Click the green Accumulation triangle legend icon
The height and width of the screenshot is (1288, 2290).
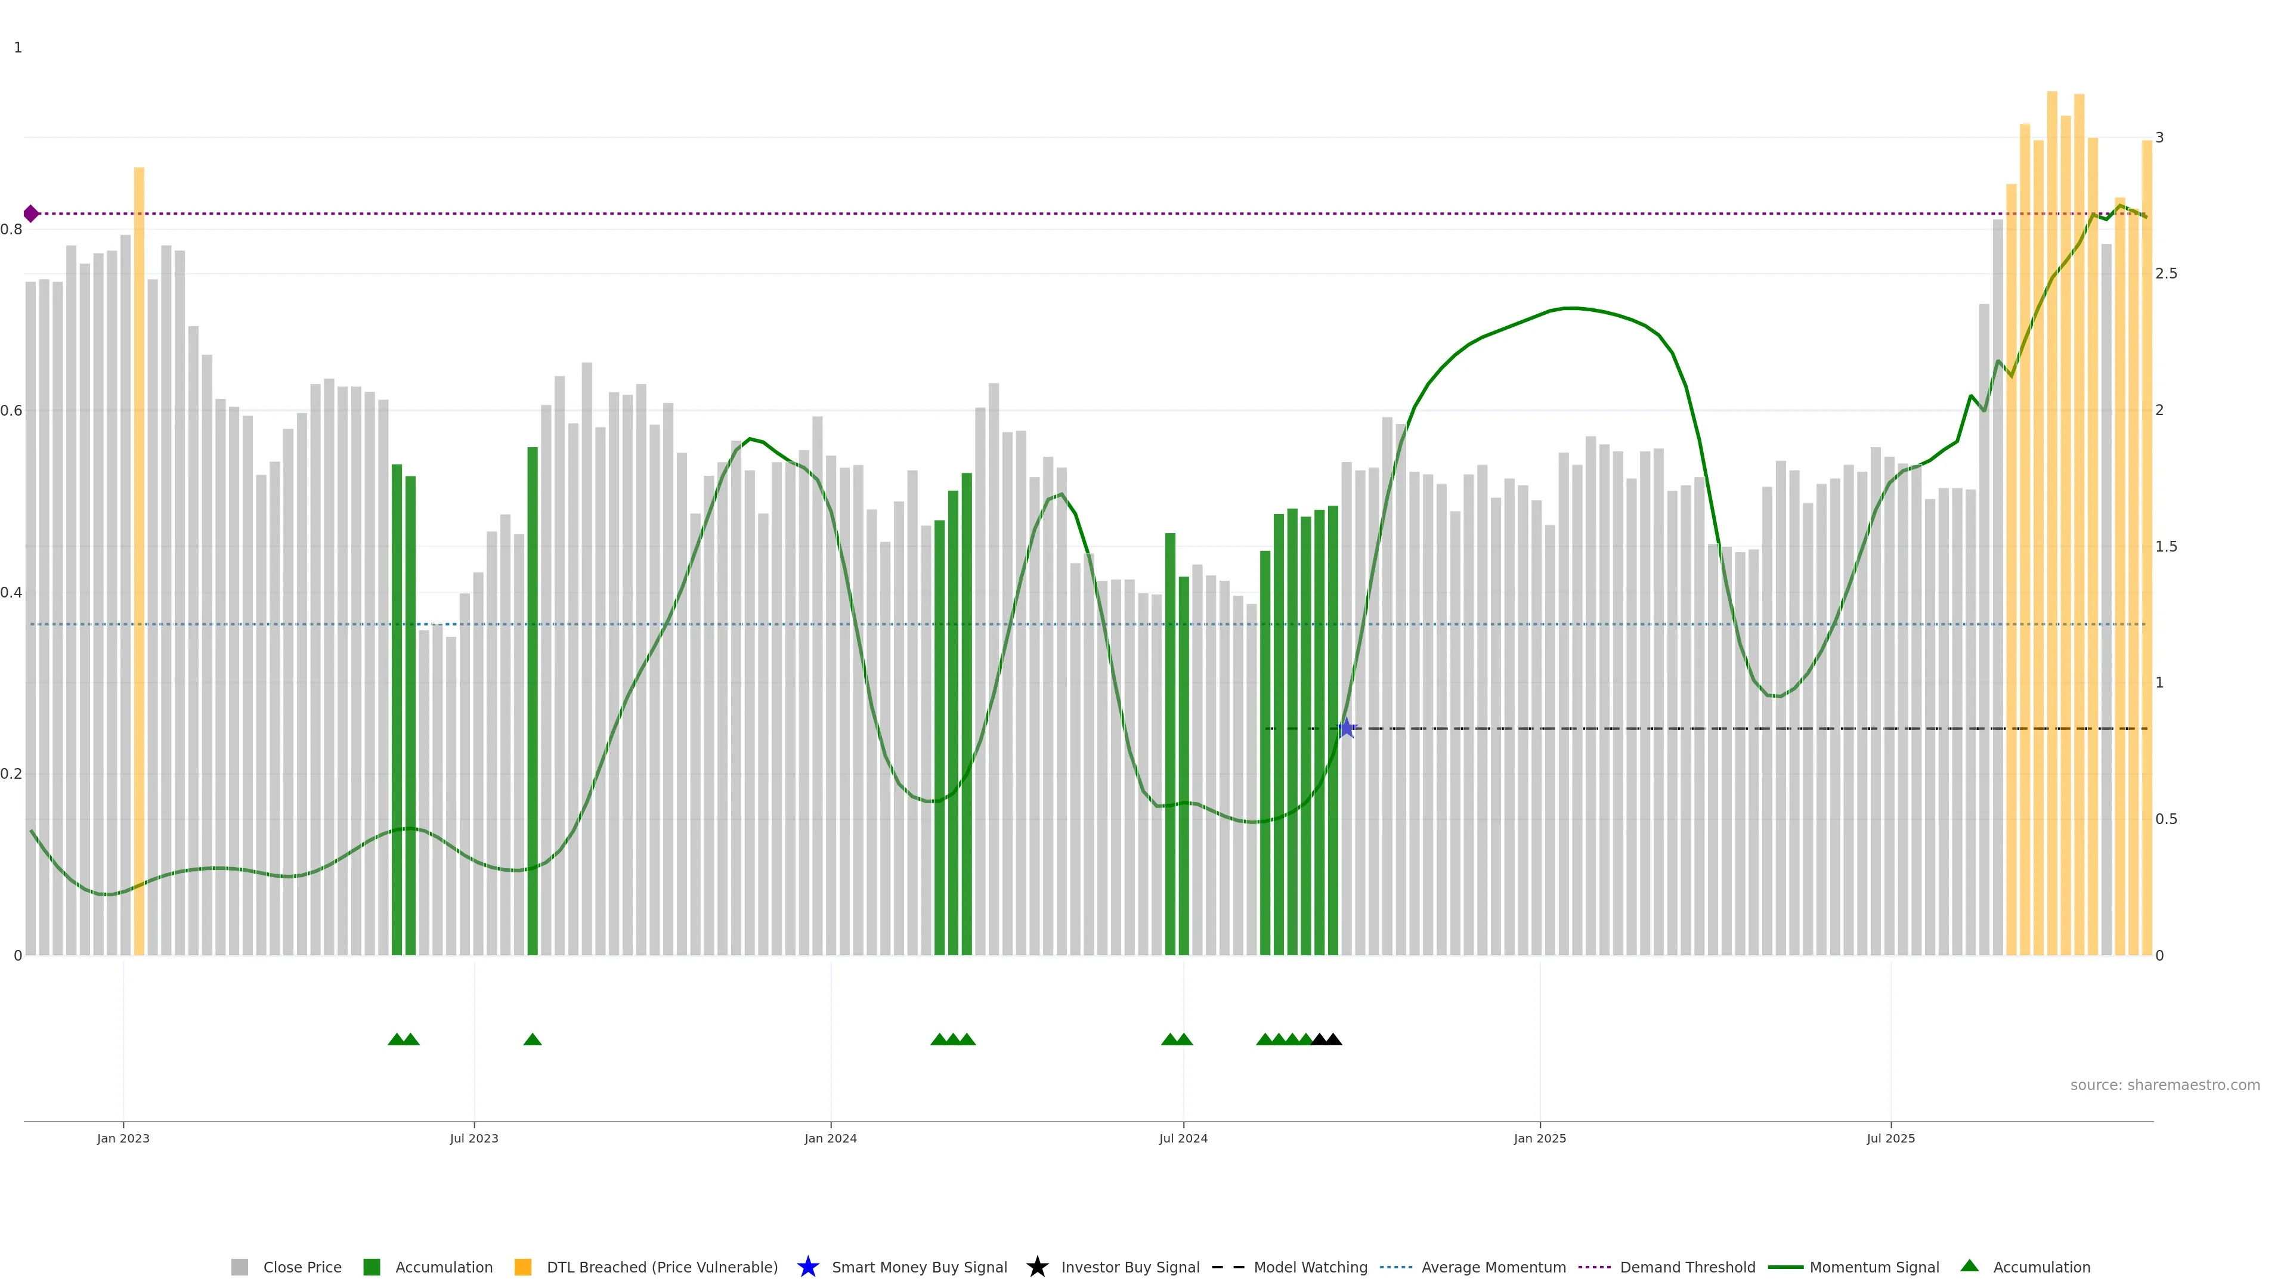(1969, 1266)
